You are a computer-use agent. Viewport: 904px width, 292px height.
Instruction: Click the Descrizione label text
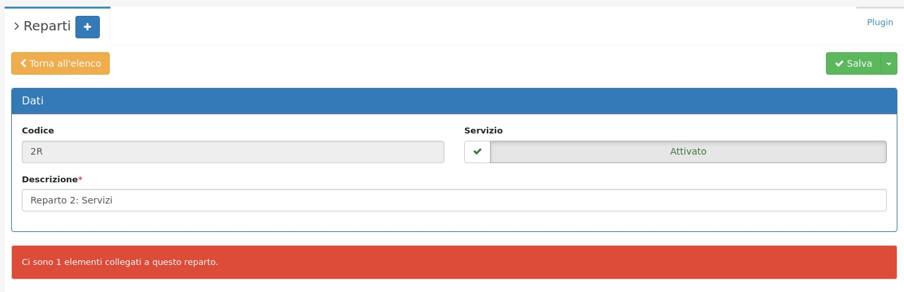coord(50,179)
